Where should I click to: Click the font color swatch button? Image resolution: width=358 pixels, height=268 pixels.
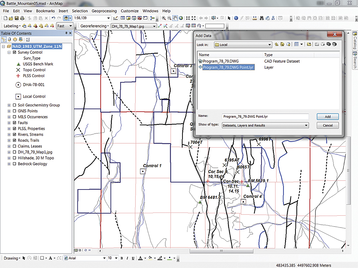141,258
